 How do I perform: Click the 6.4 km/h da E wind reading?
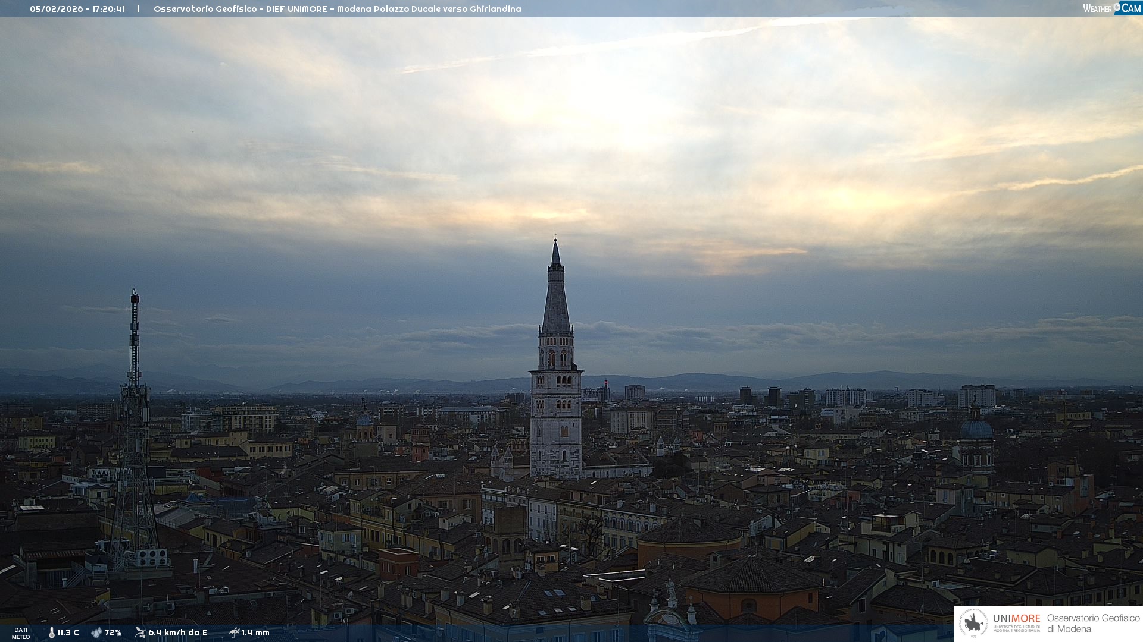pos(178,633)
